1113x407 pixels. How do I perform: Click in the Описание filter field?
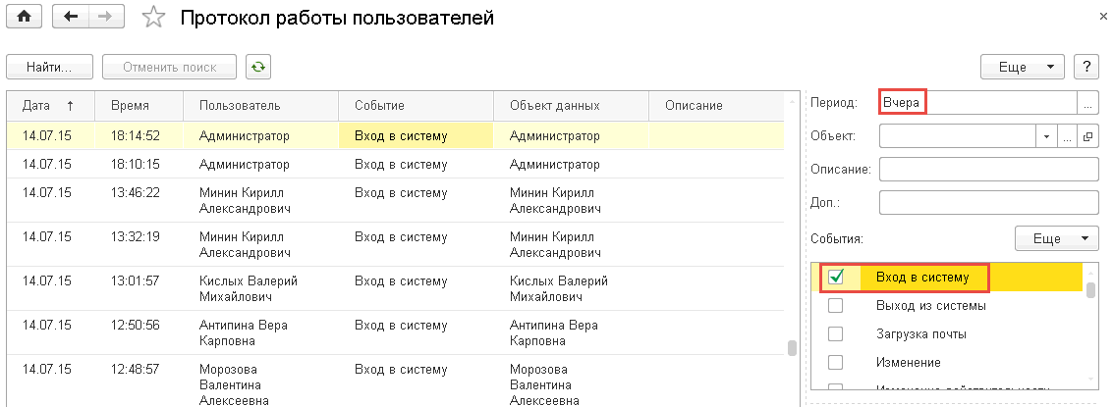[x=987, y=170]
